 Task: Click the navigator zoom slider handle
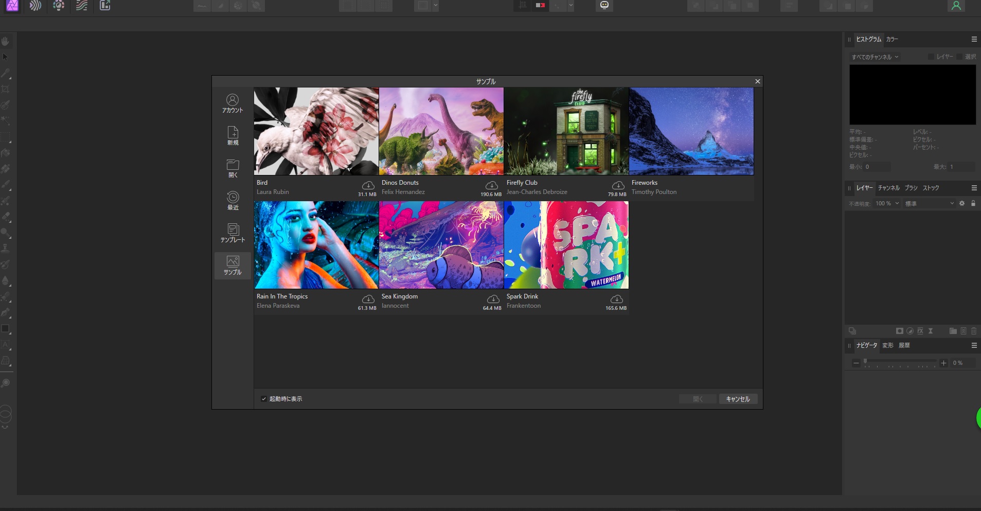pyautogui.click(x=865, y=361)
